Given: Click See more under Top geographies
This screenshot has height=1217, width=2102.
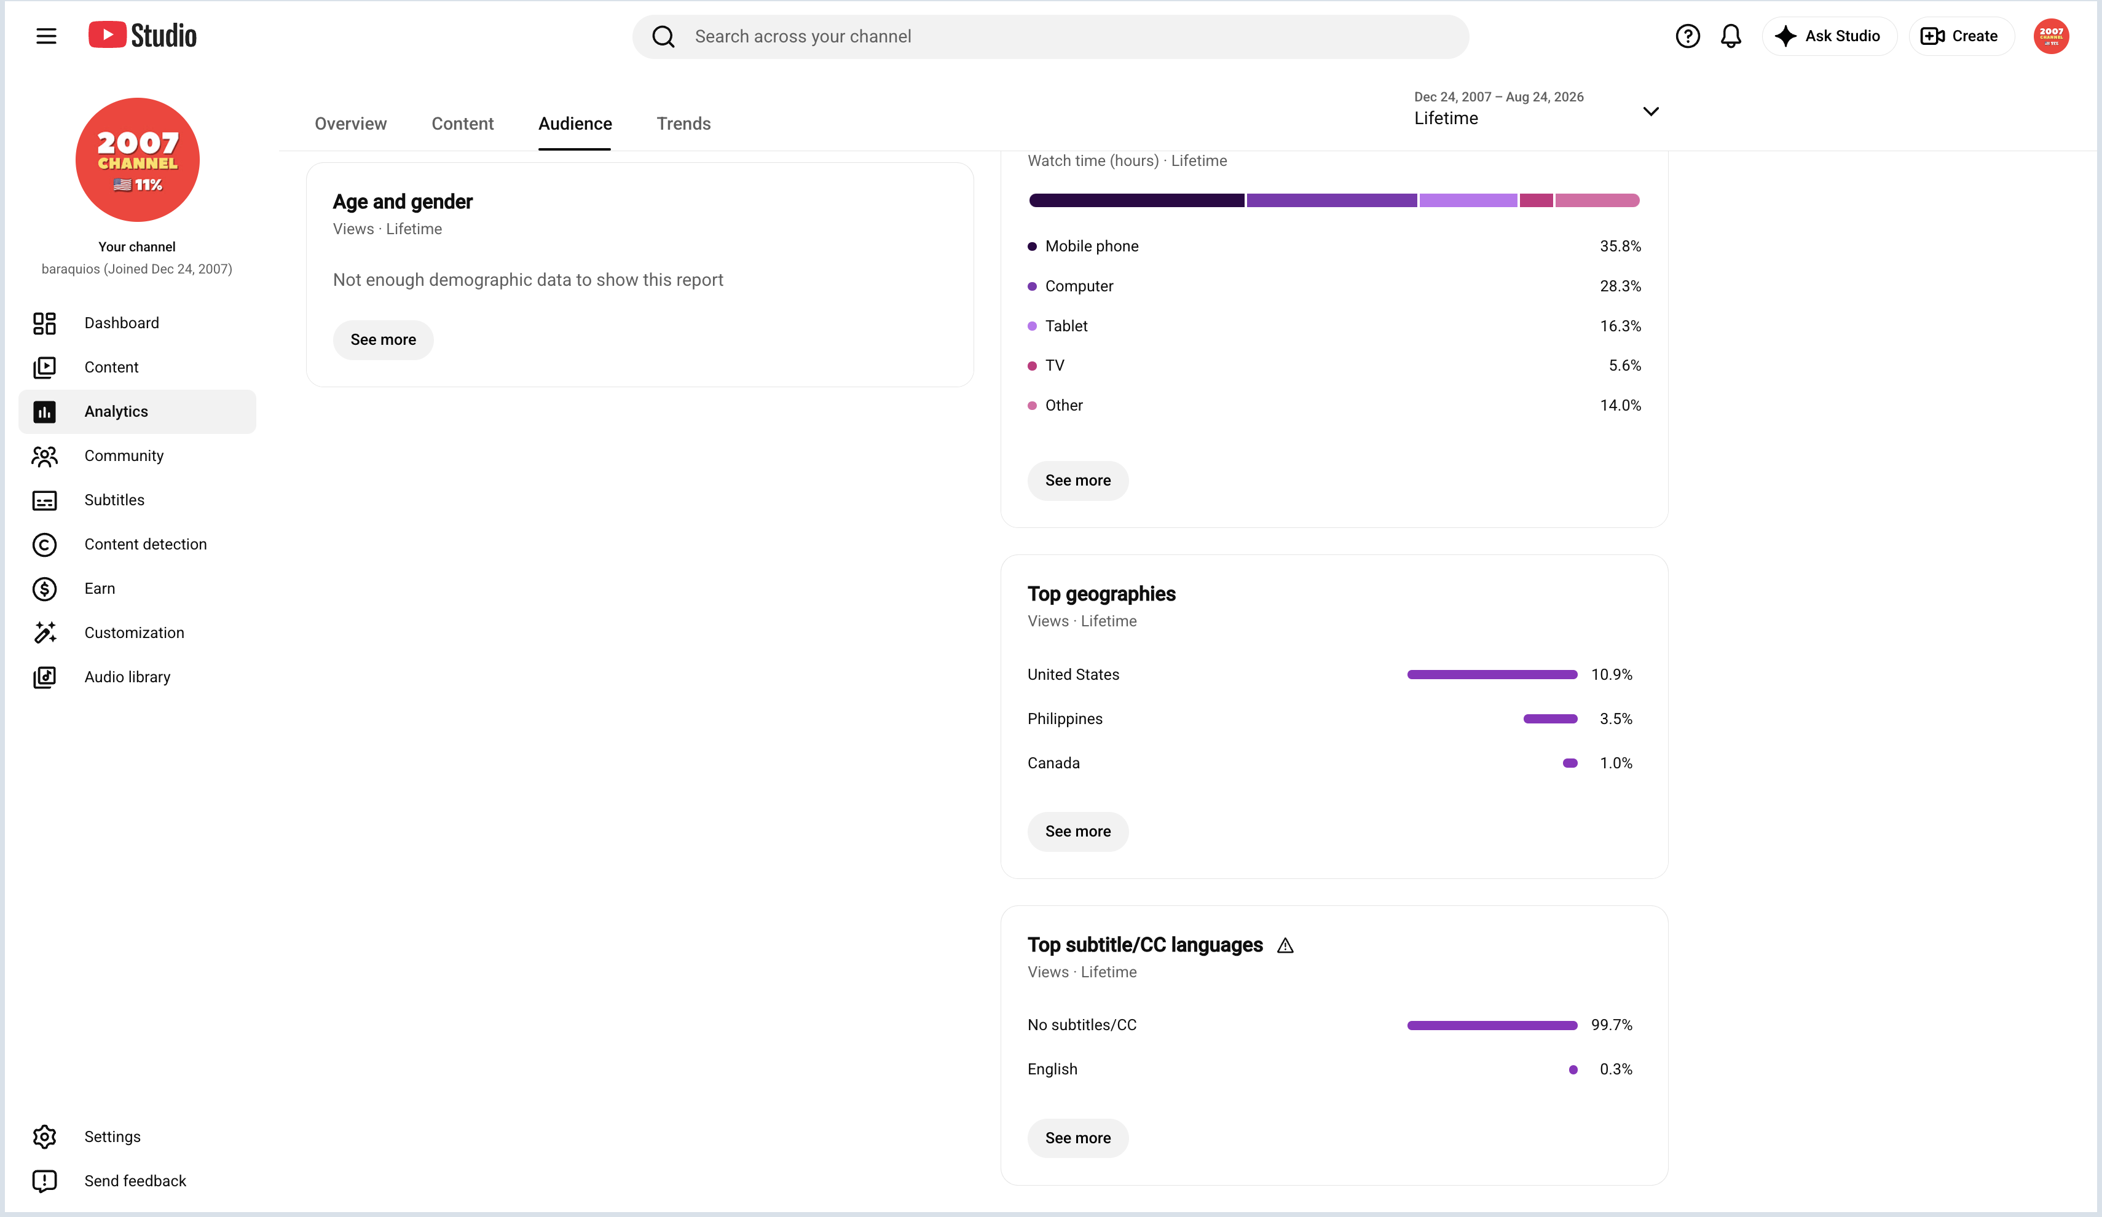Looking at the screenshot, I should 1077,831.
